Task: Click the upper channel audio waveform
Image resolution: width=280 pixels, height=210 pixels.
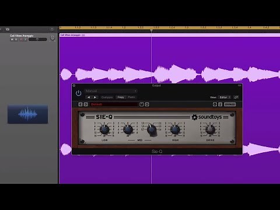Action: (x=170, y=74)
